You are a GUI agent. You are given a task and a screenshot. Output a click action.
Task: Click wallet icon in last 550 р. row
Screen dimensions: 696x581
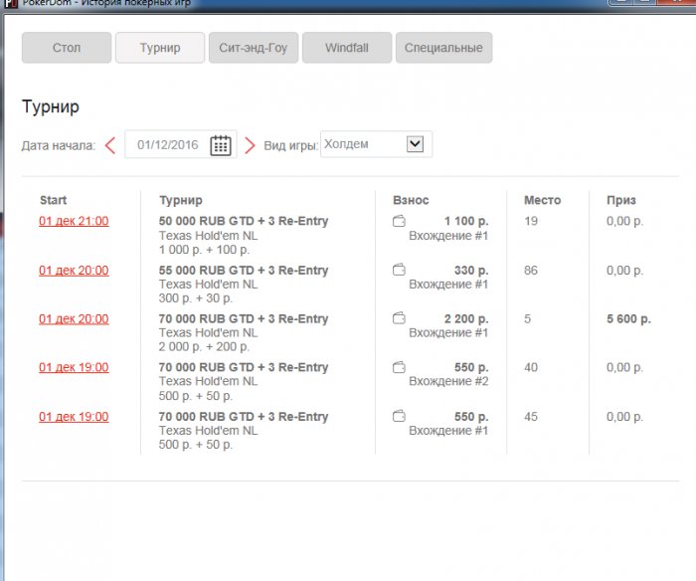pyautogui.click(x=399, y=416)
